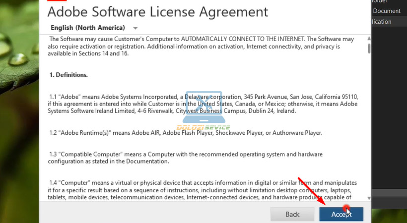Image resolution: width=407 pixels, height=223 pixels.
Task: Click the 1.1 "Adobe" definition paragraph
Action: [203, 104]
